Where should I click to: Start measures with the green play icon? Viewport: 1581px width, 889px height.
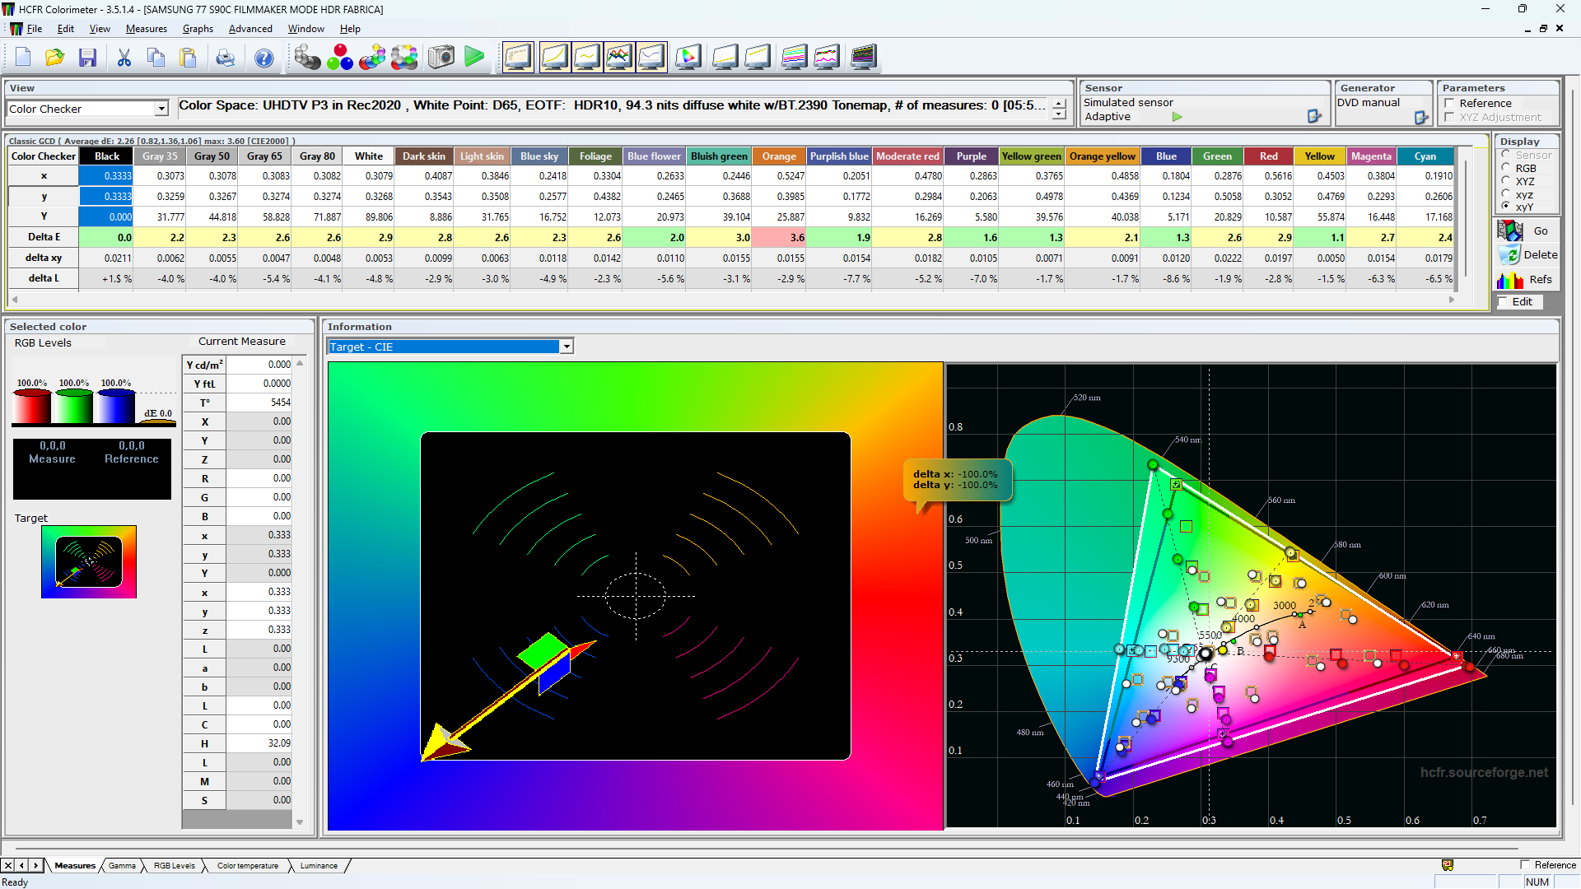click(x=474, y=58)
